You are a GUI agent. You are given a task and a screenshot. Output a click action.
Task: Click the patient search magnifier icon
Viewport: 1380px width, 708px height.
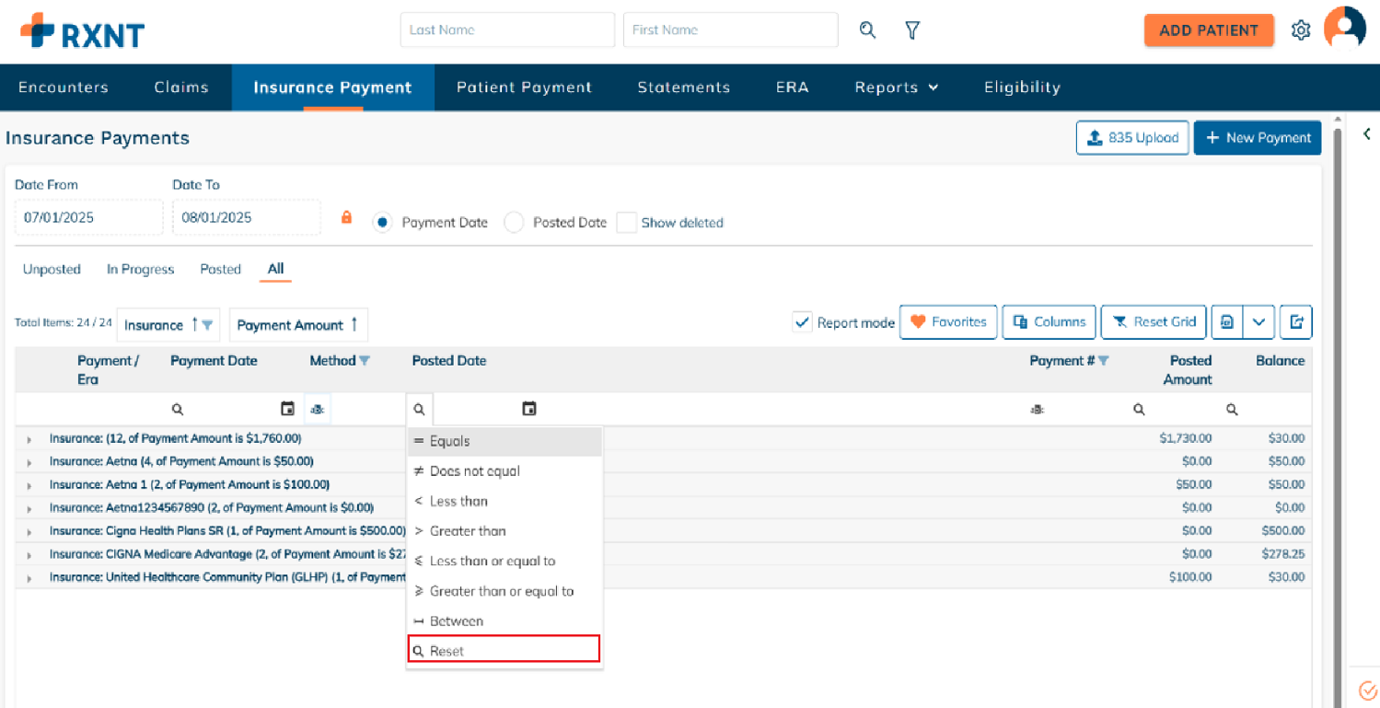click(867, 30)
